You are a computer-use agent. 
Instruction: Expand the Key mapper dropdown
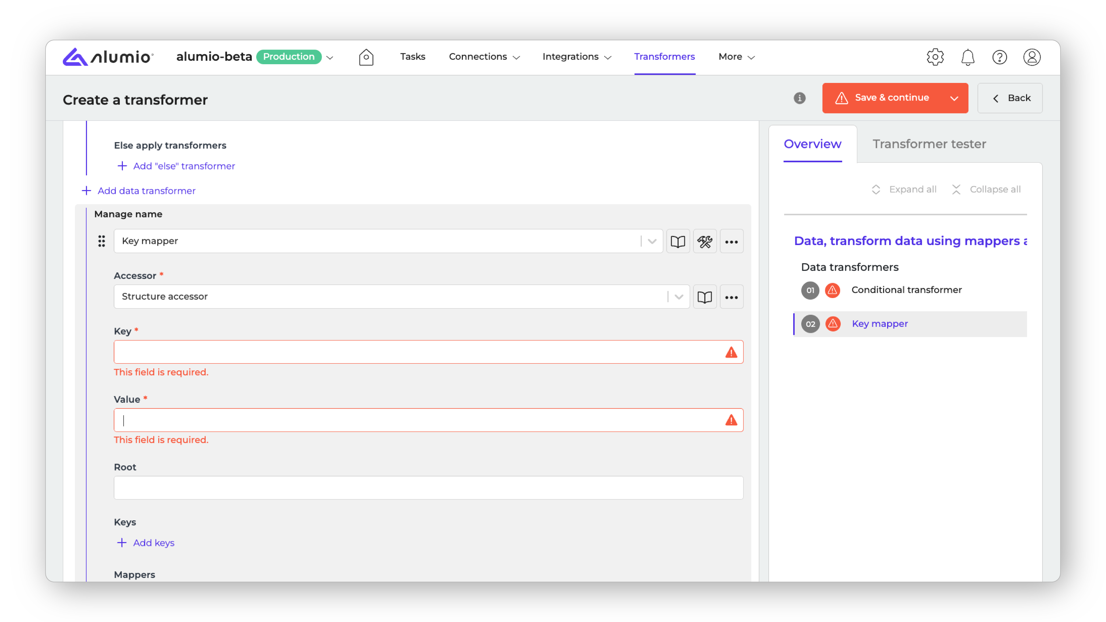pos(652,241)
